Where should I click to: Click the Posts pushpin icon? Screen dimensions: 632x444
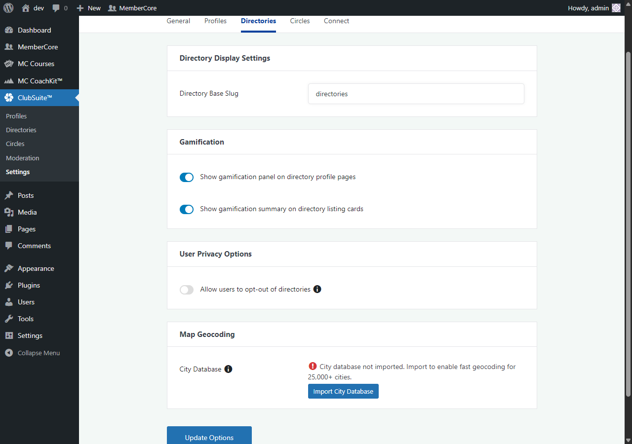click(x=9, y=195)
